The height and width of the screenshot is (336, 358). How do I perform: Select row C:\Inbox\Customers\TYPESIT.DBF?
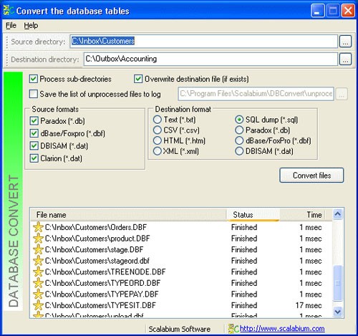click(181, 305)
